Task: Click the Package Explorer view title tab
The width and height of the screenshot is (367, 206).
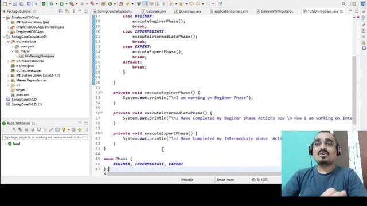Action: coord(19,11)
